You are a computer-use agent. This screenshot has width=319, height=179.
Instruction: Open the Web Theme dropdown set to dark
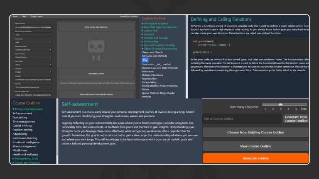(x=33, y=42)
